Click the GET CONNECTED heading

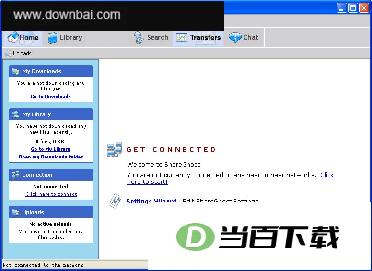click(171, 150)
